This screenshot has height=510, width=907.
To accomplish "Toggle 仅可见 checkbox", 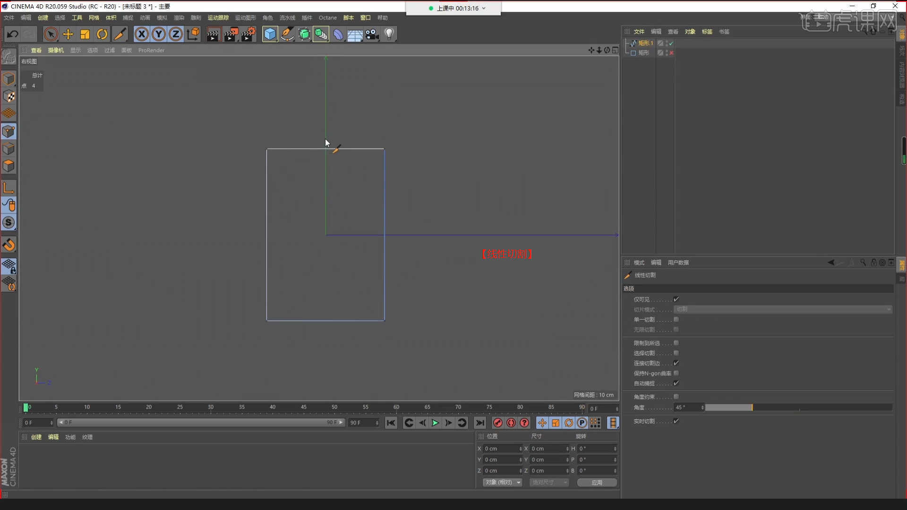I will (676, 299).
